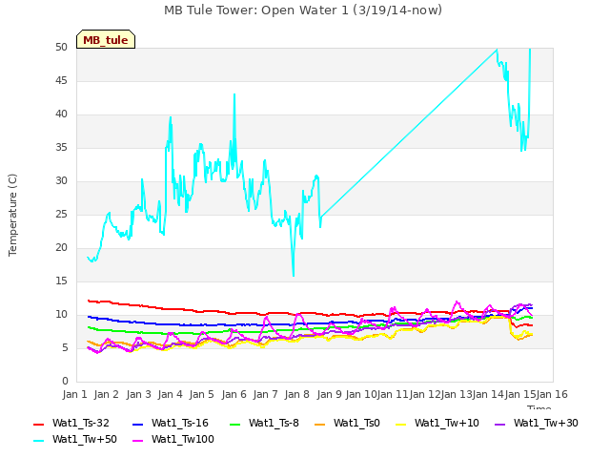Viewport: 610px width, 458px height.
Task: Click the Jan 7 x-axis tick label
Action: pyautogui.click(x=265, y=394)
